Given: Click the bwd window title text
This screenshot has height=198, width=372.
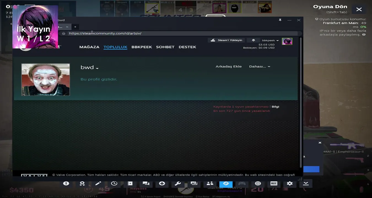Looking at the screenshot, I should pyautogui.click(x=61, y=20).
